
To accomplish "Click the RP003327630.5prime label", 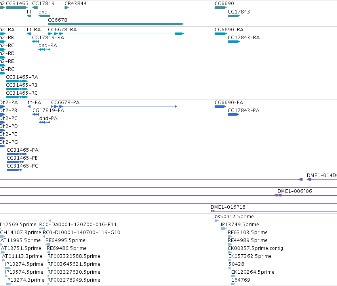I will coord(74,272).
